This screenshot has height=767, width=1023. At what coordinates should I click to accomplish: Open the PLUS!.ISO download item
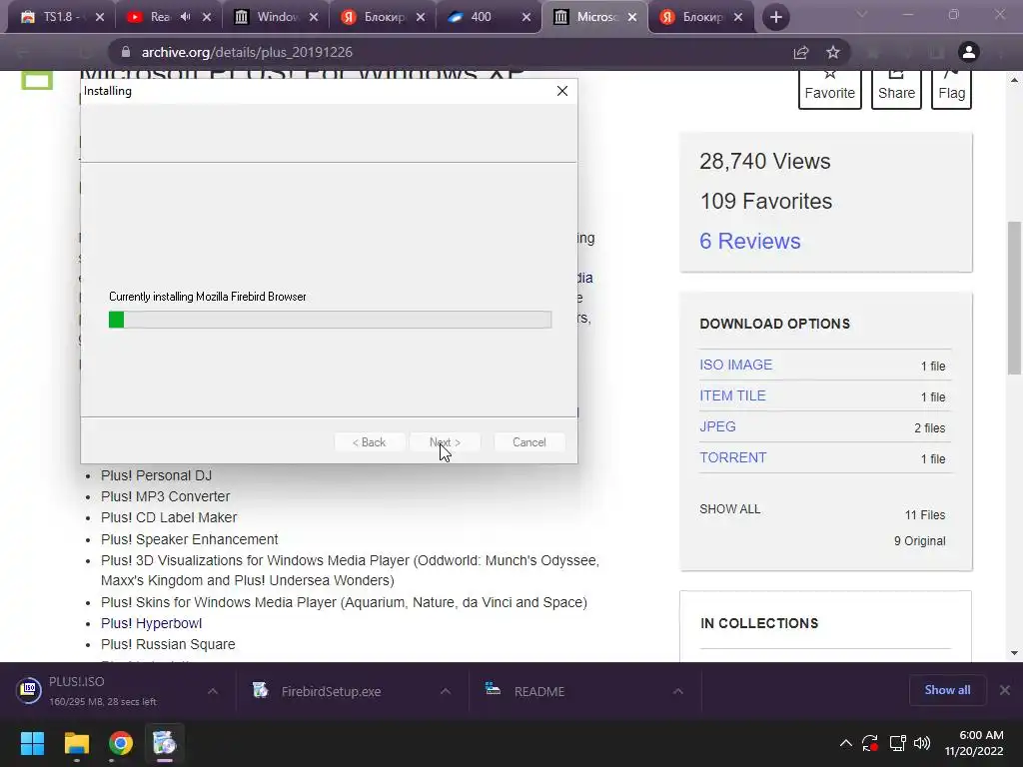(104, 691)
